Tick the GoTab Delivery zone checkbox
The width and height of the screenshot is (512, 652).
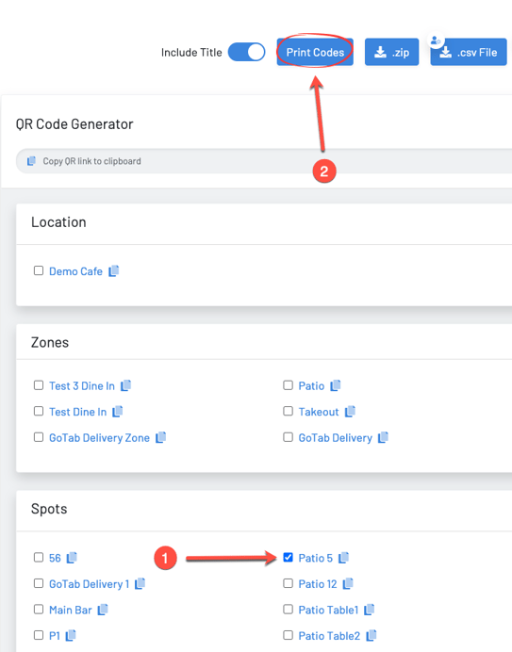coord(288,437)
